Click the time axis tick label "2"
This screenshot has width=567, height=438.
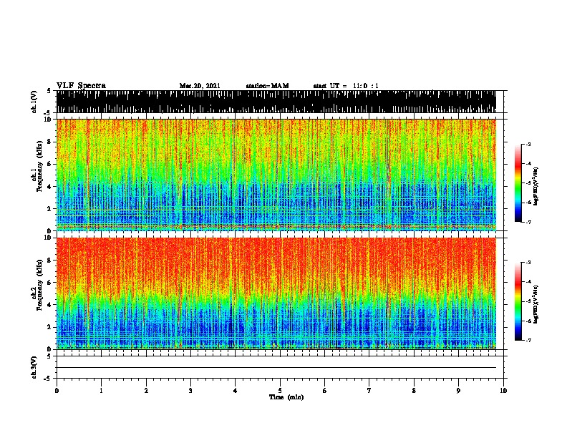tap(146, 391)
